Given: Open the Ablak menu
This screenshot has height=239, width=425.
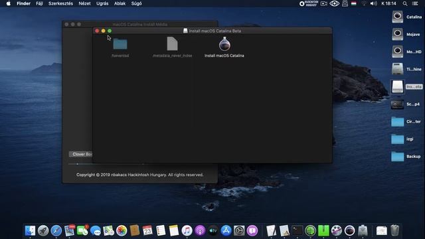Looking at the screenshot, I should coord(120,3).
